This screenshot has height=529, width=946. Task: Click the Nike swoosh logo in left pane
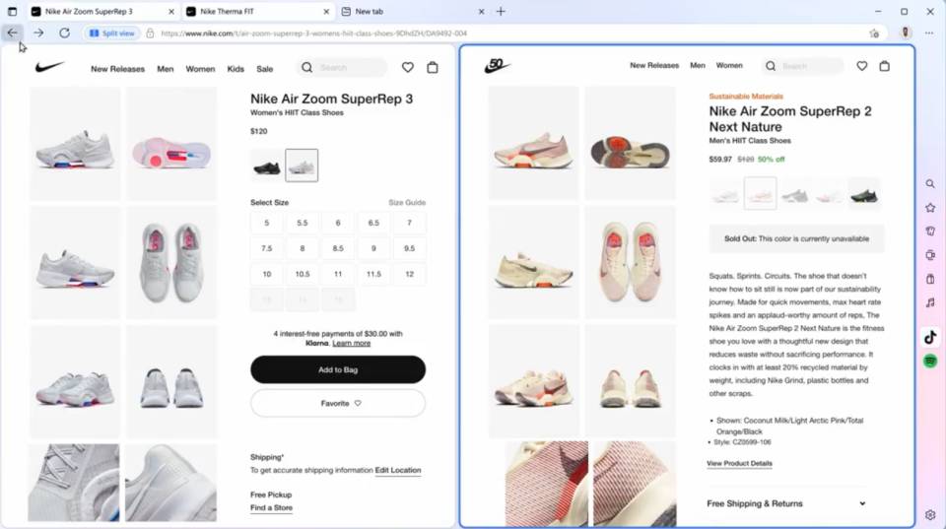coord(49,66)
